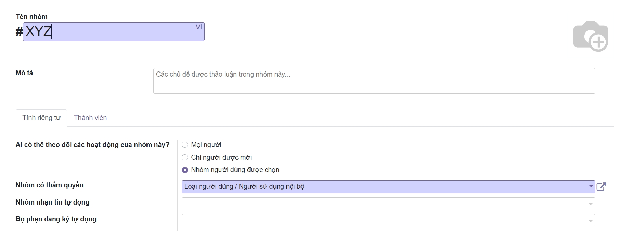
Task: Choose 'Nhóm người dùng được chọn' radio option
Action: [185, 170]
